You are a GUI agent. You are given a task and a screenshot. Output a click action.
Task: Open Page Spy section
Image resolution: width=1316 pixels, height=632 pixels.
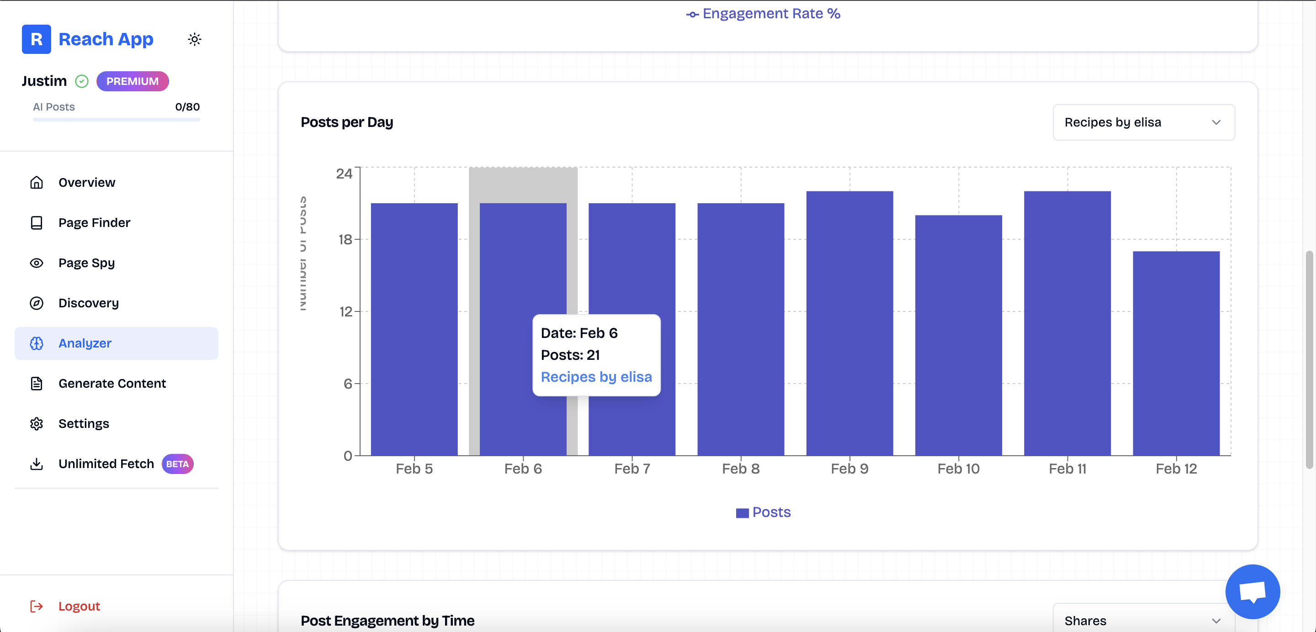point(117,263)
